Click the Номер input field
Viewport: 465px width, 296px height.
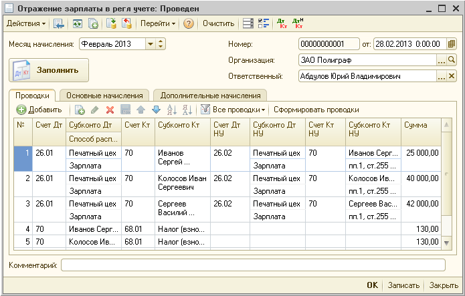pyautogui.click(x=329, y=44)
